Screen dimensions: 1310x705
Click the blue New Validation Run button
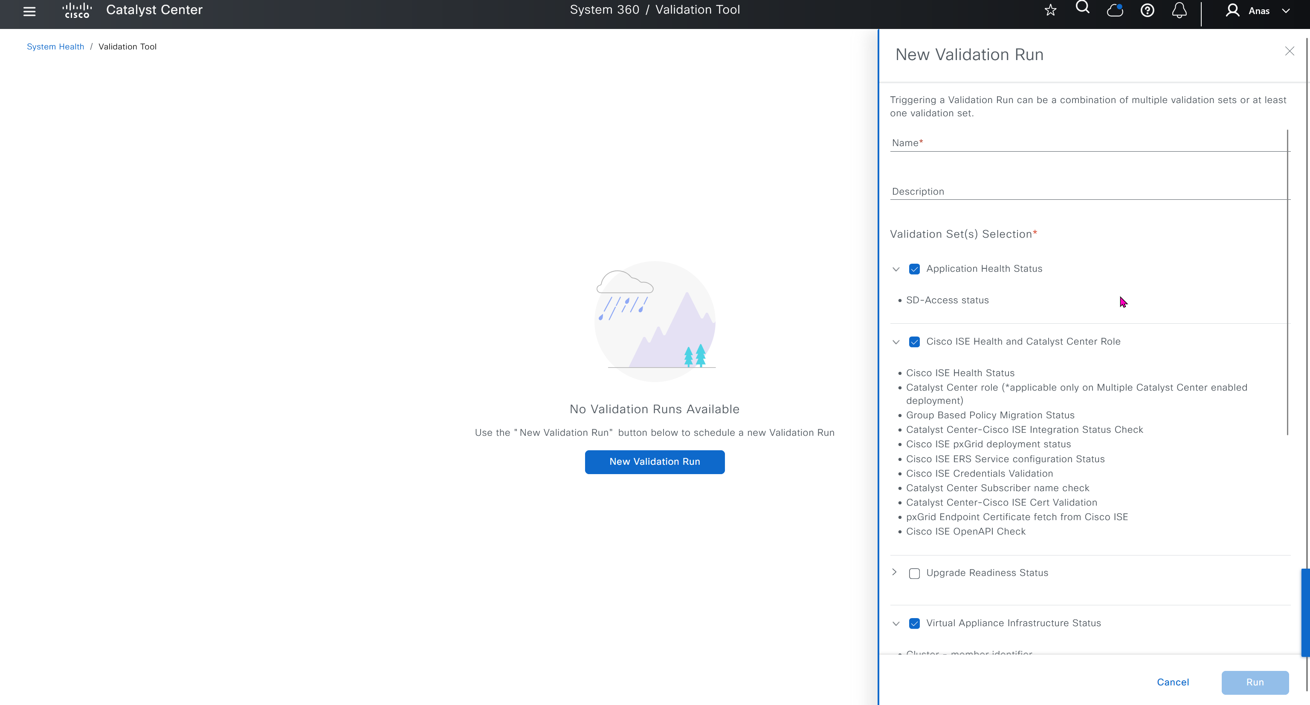click(655, 462)
